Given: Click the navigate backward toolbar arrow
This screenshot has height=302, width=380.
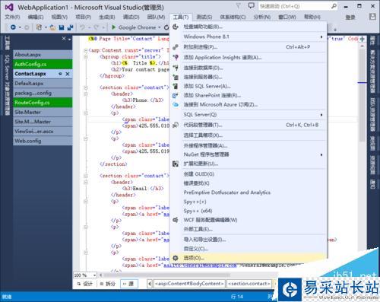Looking at the screenshot, I should (x=13, y=27).
